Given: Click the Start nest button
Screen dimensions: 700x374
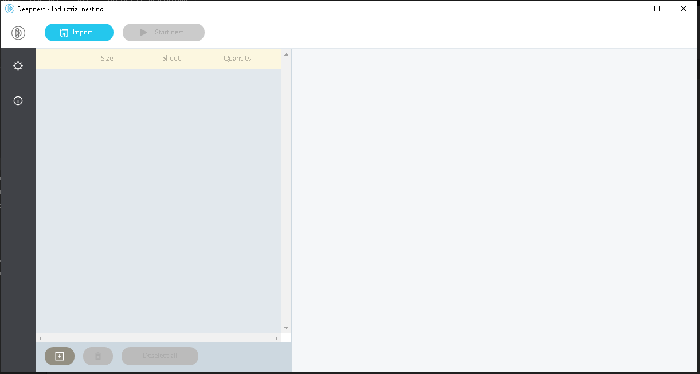Looking at the screenshot, I should [163, 33].
